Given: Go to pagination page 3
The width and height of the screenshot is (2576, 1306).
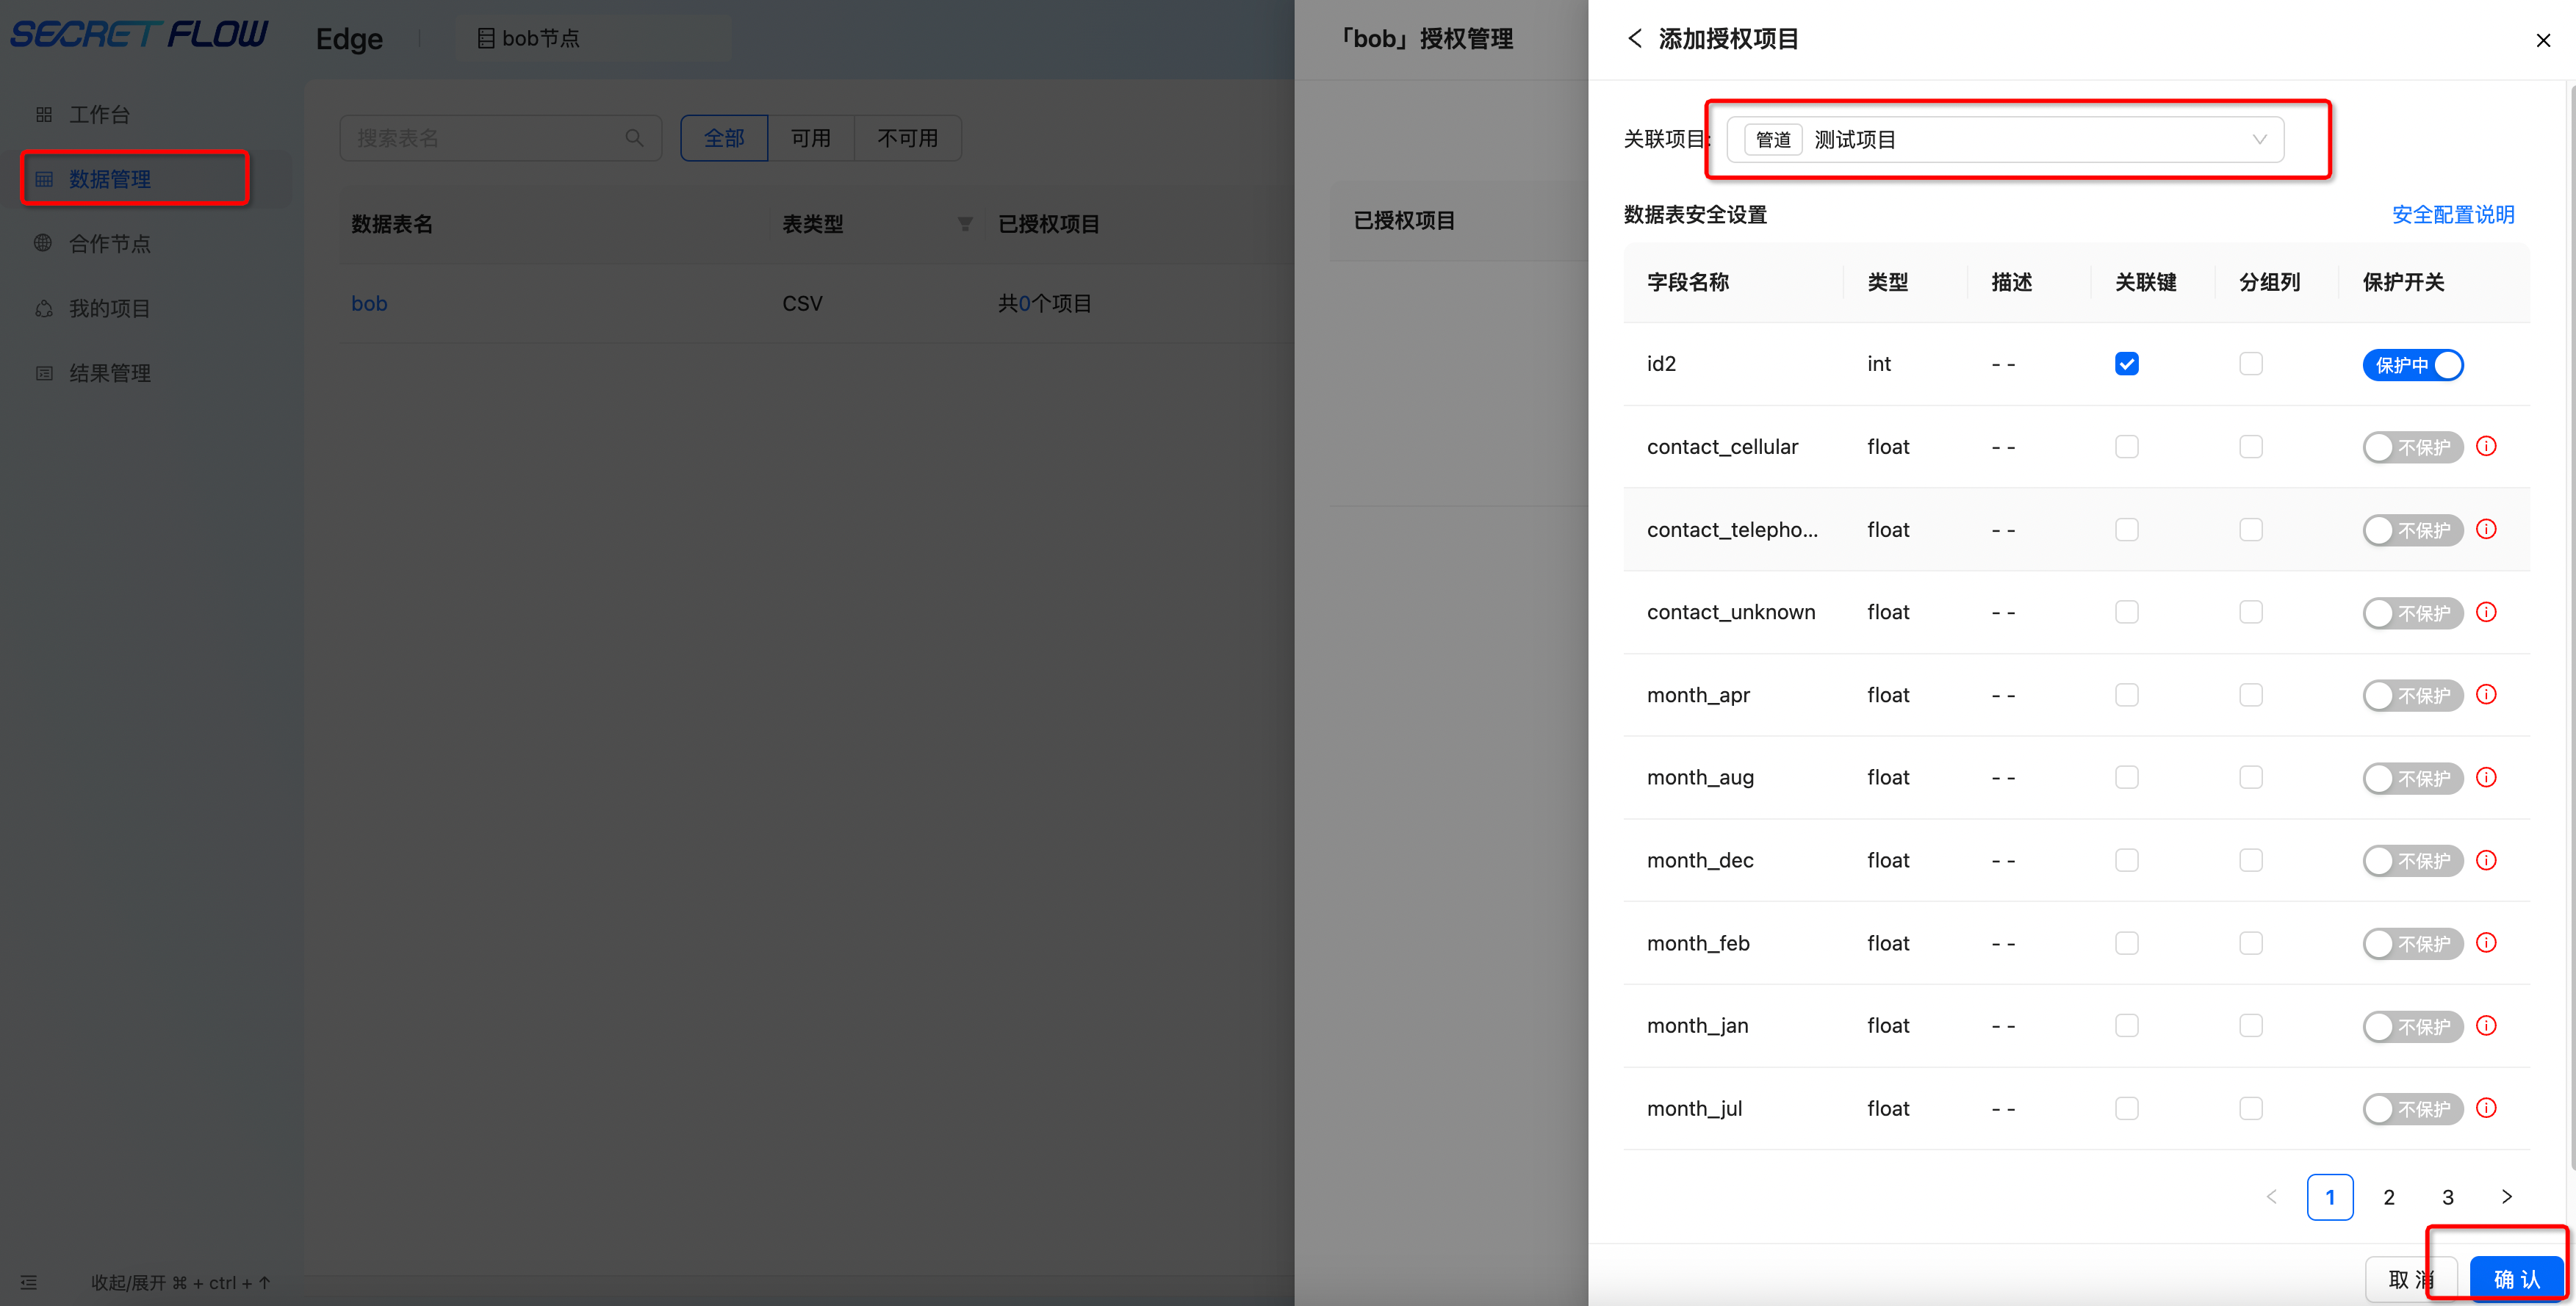Looking at the screenshot, I should 2447,1197.
